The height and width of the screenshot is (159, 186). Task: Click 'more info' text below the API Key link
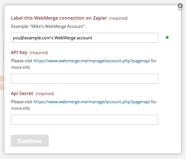pyautogui.click(x=21, y=67)
